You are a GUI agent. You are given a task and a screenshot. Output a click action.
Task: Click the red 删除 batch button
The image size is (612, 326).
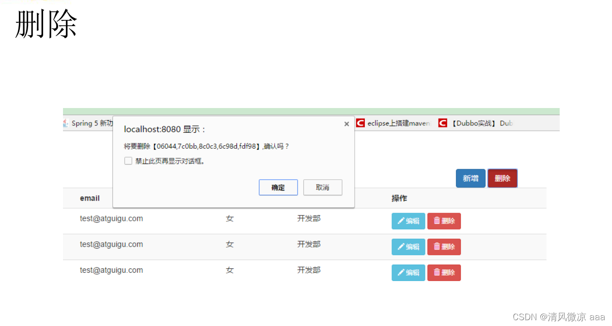[502, 178]
